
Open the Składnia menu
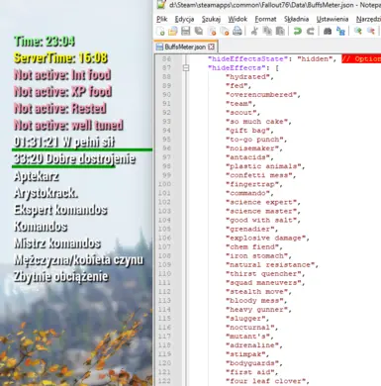[x=296, y=19]
